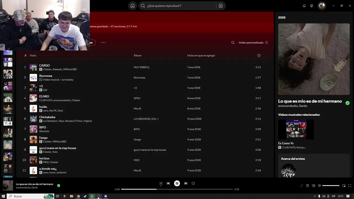Mute Spotify with the speaker icon
The image size is (354, 199).
point(319,185)
